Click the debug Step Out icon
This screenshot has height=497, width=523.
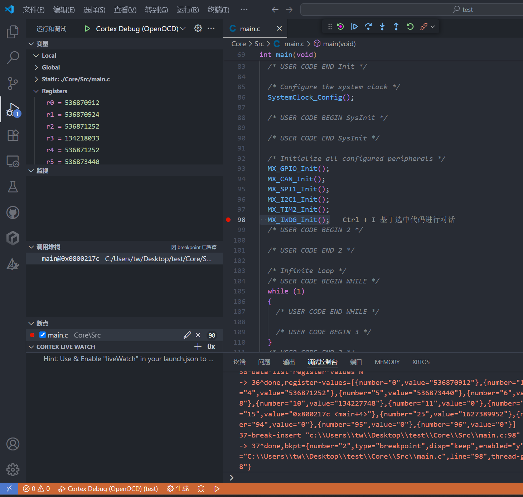pyautogui.click(x=396, y=27)
